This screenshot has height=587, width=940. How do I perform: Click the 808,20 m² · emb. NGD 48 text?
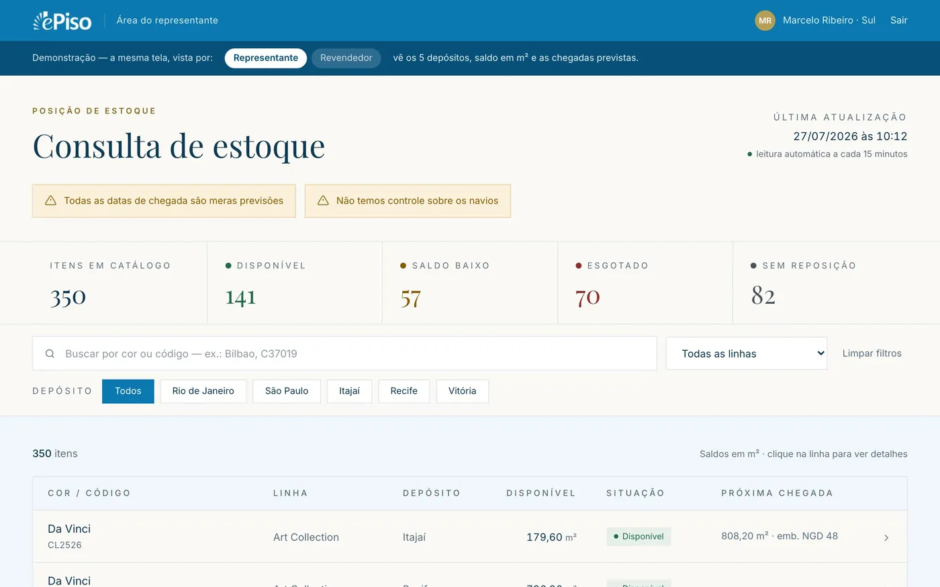coord(780,536)
